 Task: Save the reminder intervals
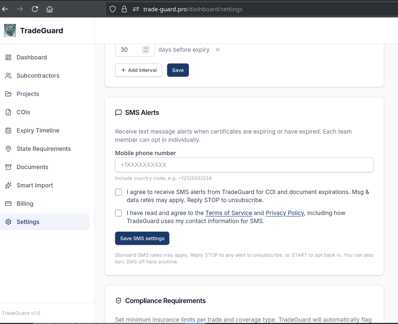(x=178, y=70)
